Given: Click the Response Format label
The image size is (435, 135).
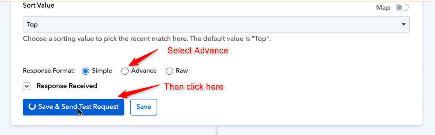Looking at the screenshot, I should coord(49,71).
